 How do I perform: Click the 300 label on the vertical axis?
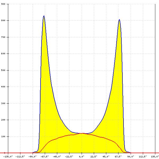coord(3,103)
